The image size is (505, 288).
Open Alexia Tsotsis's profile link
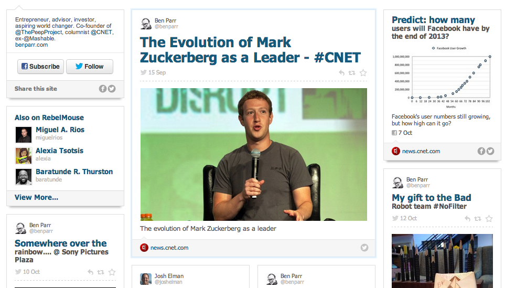click(x=59, y=151)
